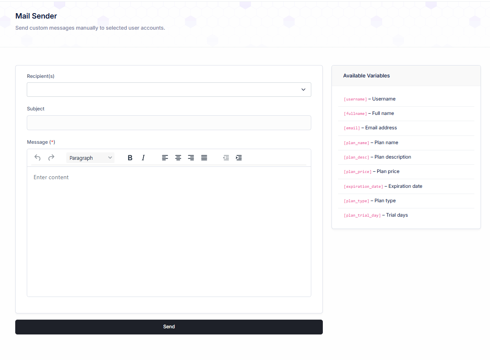490x360 pixels.
Task: Decrease indent of message paragraph
Action: click(x=226, y=158)
